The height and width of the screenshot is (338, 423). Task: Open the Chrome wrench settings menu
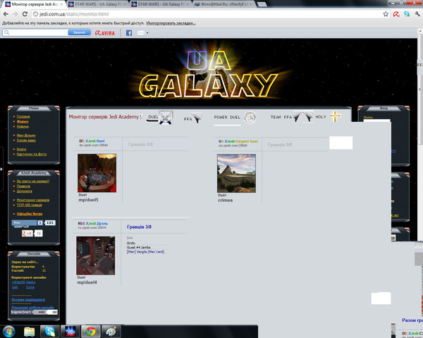tap(417, 14)
